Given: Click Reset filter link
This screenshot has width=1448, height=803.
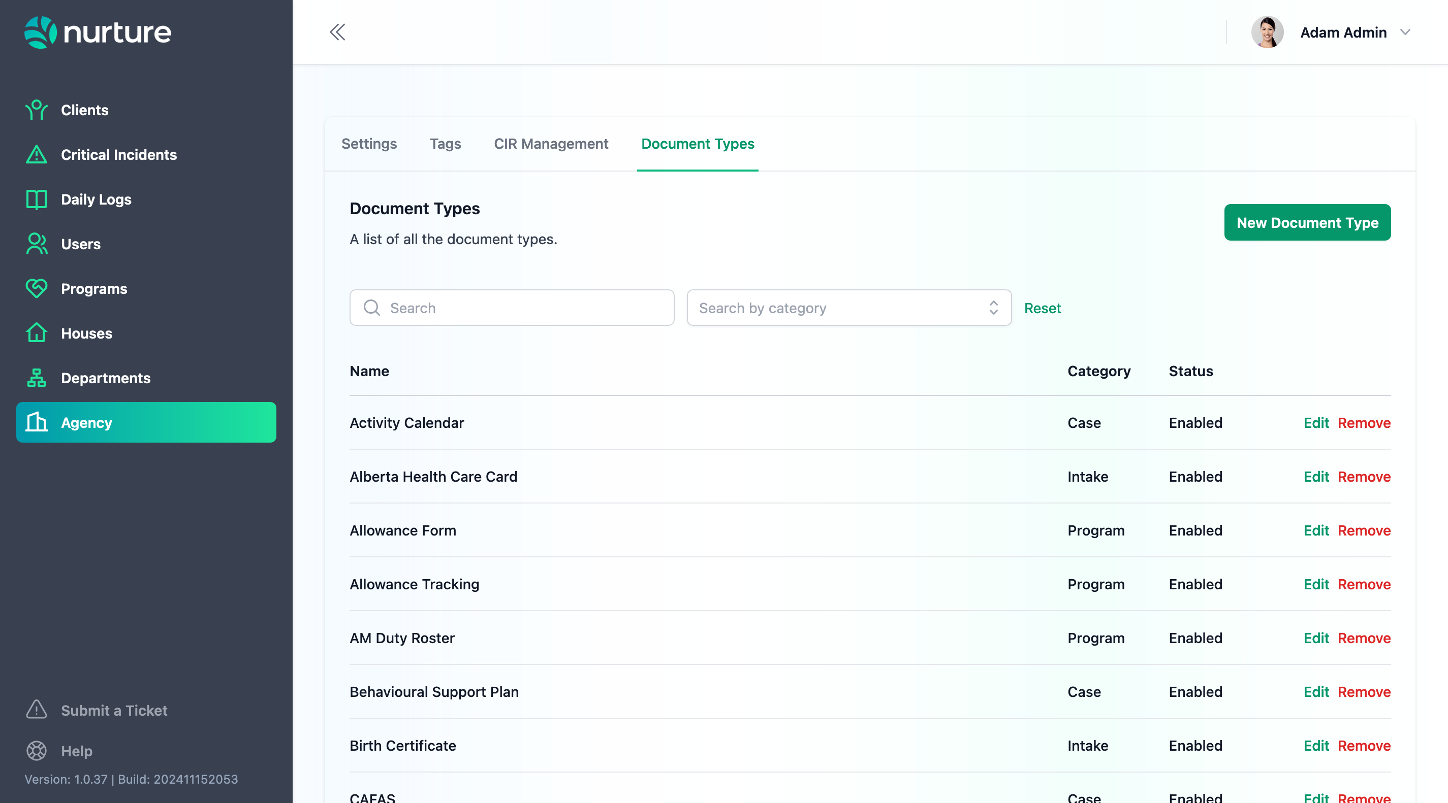Looking at the screenshot, I should click(x=1042, y=308).
